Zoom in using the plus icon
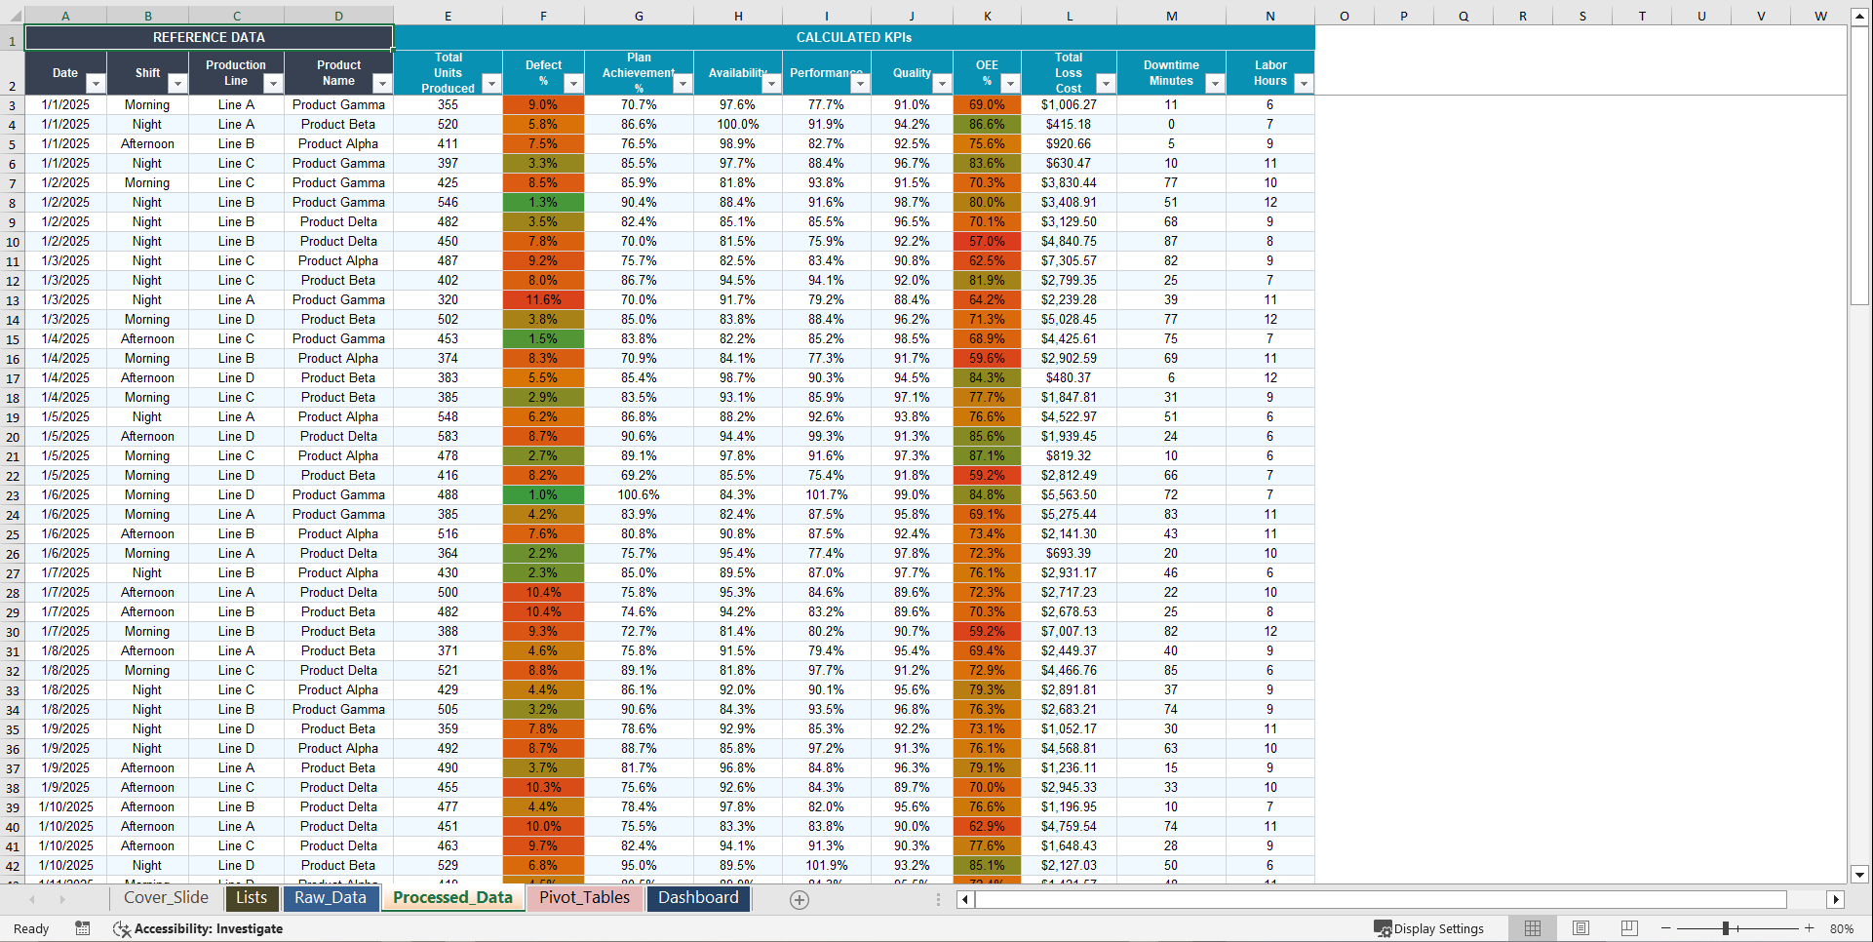The image size is (1873, 942). click(x=1810, y=928)
